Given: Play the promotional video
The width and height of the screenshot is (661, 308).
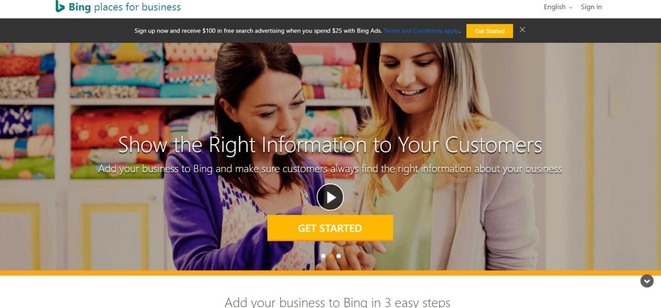Looking at the screenshot, I should pyautogui.click(x=330, y=197).
